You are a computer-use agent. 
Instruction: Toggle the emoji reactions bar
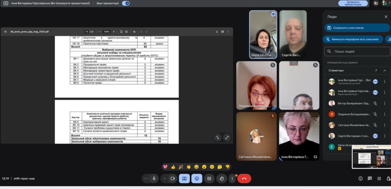(197, 179)
